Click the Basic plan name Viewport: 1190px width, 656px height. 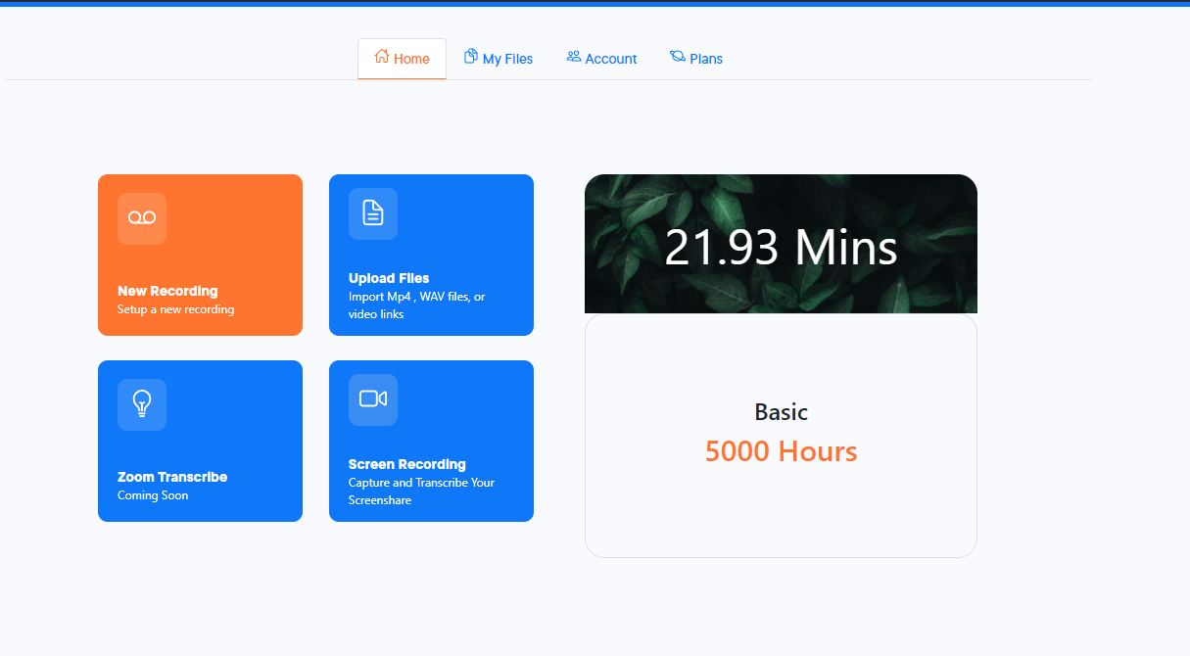pos(782,412)
